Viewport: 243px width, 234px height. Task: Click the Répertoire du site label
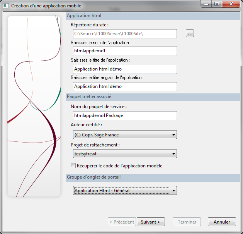pyautogui.click(x=90, y=25)
